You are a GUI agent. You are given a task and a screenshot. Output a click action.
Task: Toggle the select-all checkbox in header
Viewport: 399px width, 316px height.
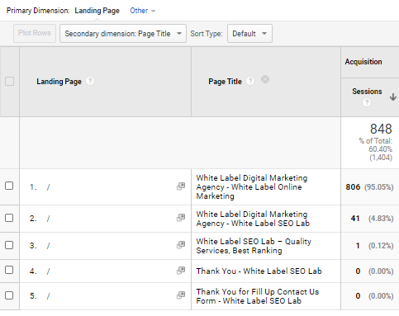tap(9, 82)
